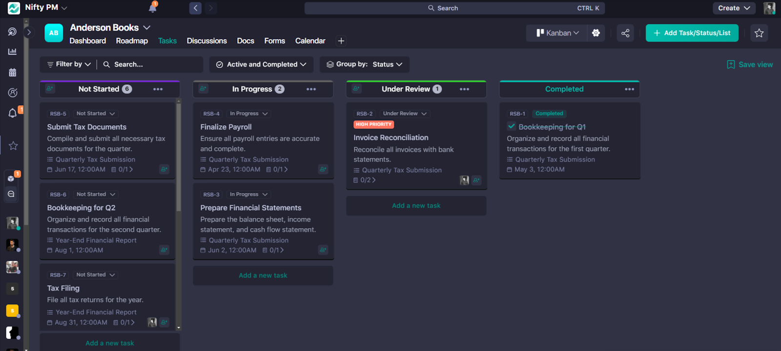
Task: Click the Add Task/Status/List button
Action: click(x=692, y=33)
